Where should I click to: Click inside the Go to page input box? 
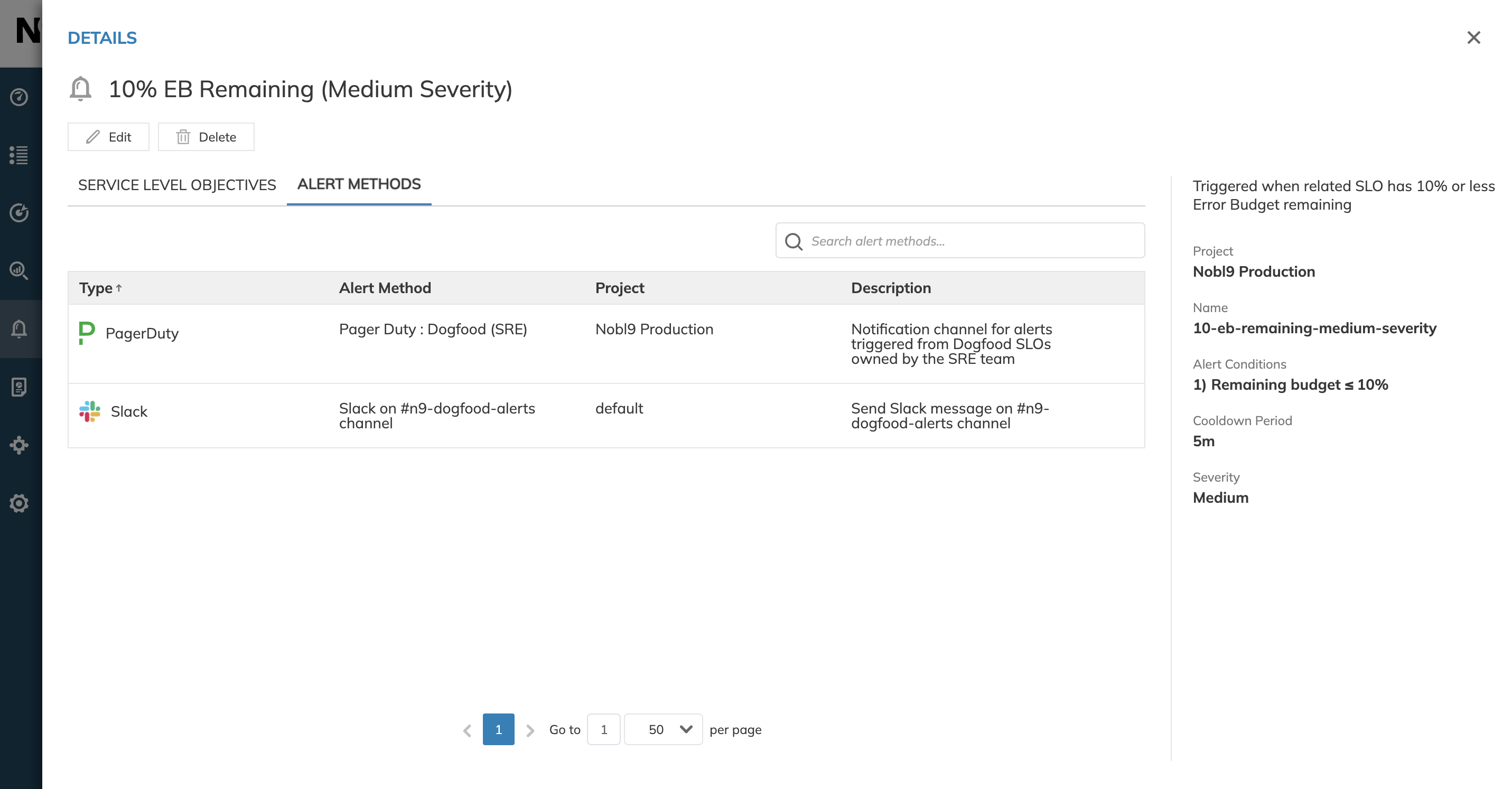coord(603,729)
